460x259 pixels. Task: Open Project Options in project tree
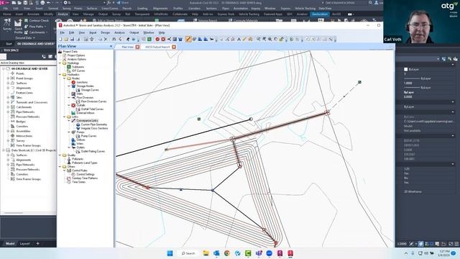tap(76, 55)
